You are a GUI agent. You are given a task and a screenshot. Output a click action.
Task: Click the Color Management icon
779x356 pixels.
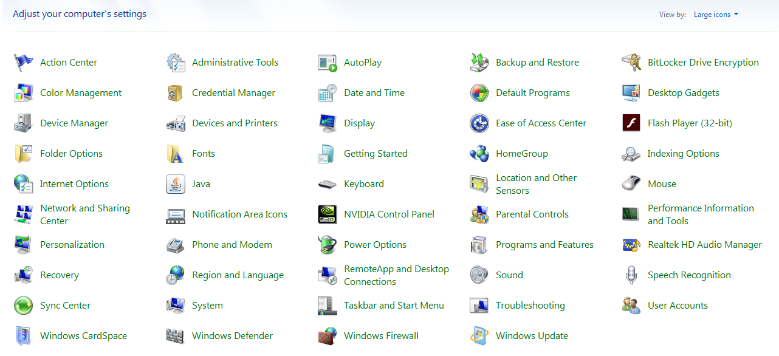pos(24,93)
